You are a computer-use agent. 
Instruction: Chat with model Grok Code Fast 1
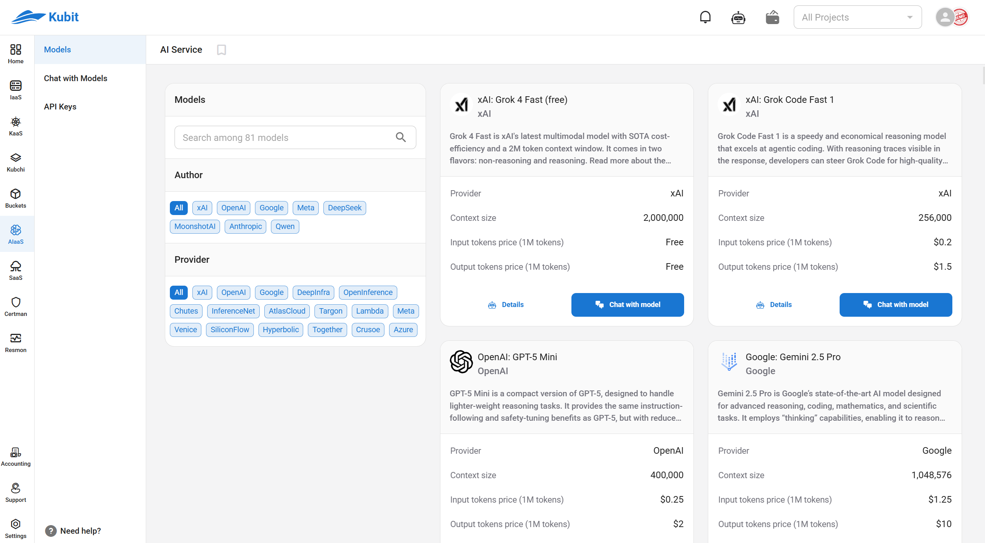[896, 305]
